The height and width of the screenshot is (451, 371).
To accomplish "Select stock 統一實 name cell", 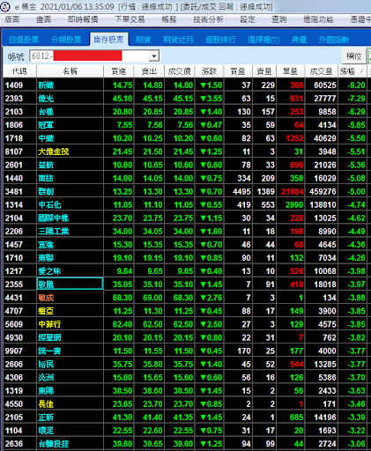I will (70, 351).
